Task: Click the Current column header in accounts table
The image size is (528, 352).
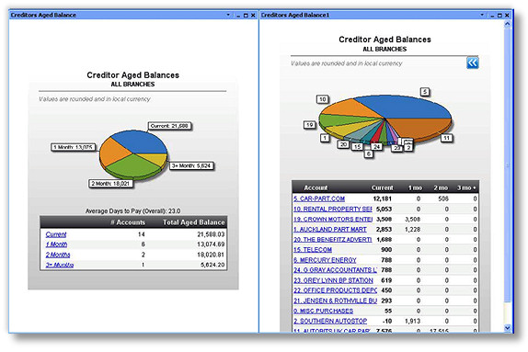Action: tap(382, 187)
